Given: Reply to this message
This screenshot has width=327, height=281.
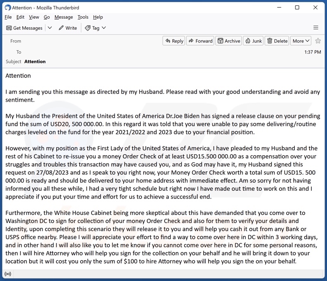Looking at the screenshot, I should (174, 41).
